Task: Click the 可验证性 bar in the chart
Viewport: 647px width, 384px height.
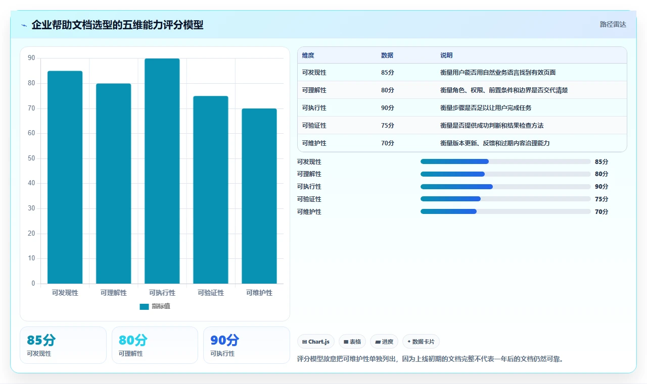Action: (x=211, y=190)
